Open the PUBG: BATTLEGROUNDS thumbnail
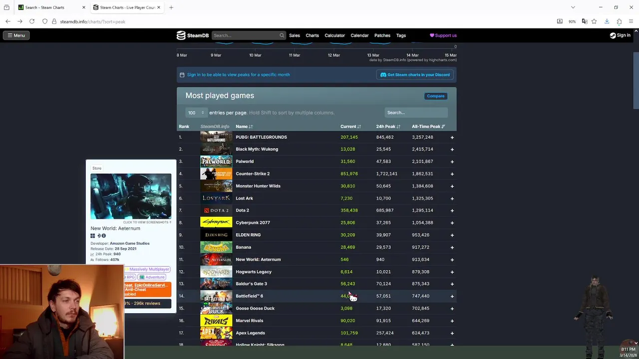Image resolution: width=639 pixels, height=359 pixels. point(216,137)
